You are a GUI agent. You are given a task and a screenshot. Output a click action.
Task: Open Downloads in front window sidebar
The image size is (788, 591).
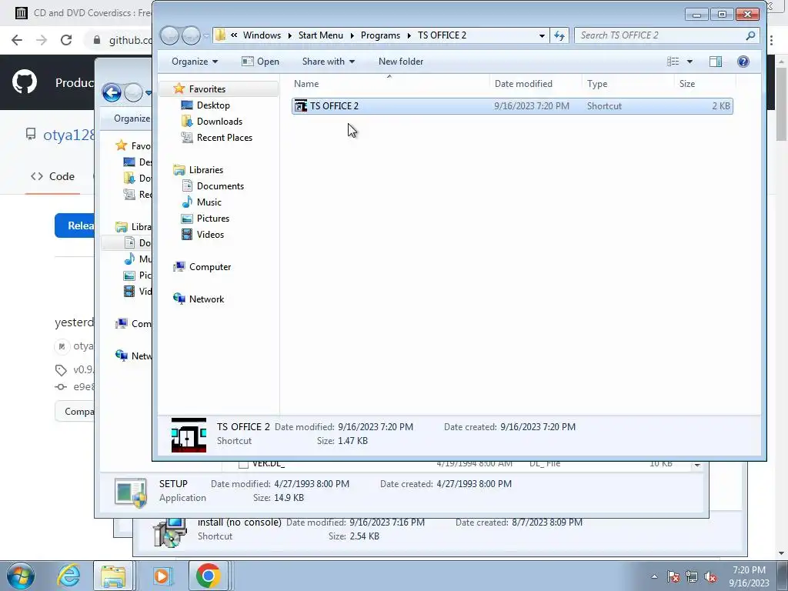point(219,121)
